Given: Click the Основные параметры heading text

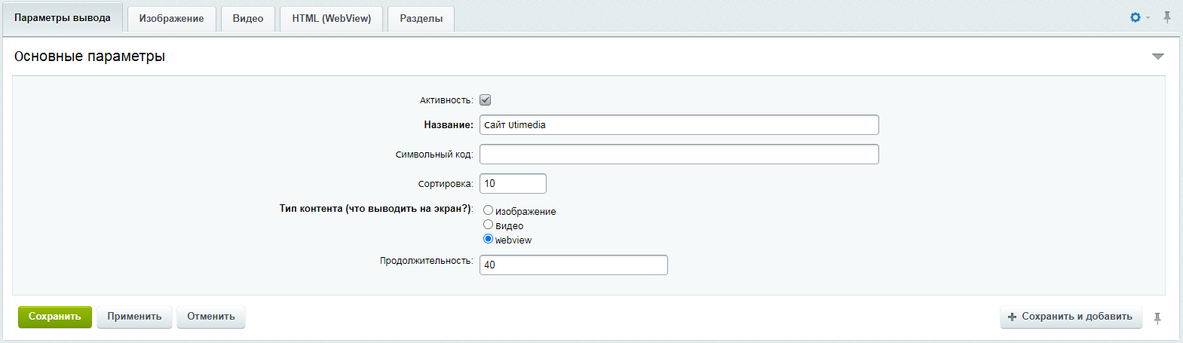Looking at the screenshot, I should 90,57.
